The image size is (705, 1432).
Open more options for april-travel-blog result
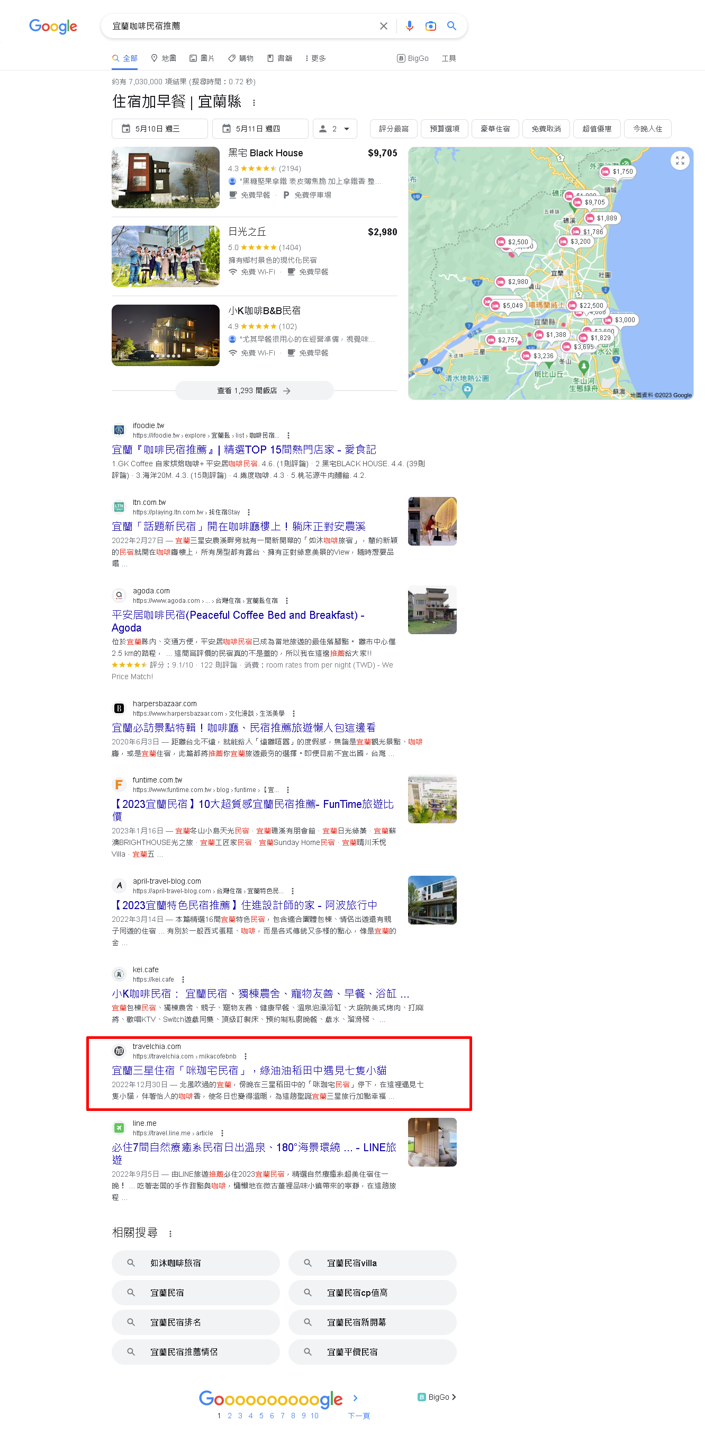(x=292, y=891)
